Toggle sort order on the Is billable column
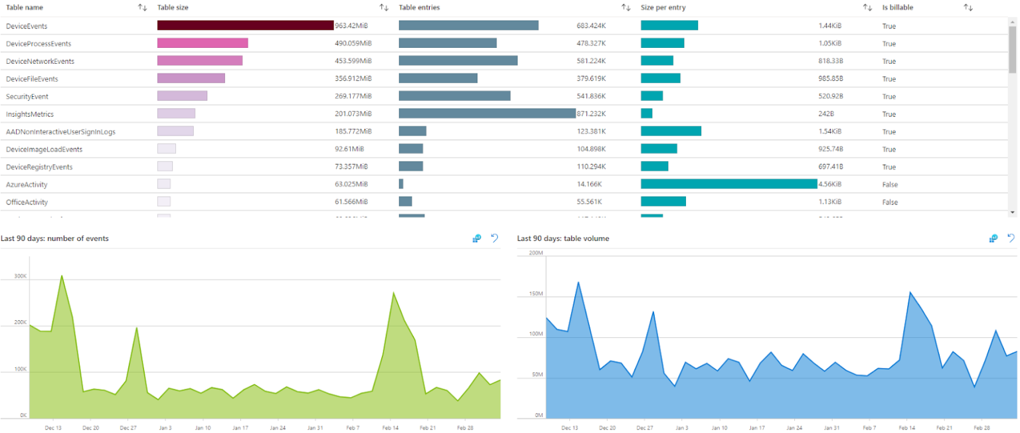Screen dimensions: 1020x433 point(967,7)
